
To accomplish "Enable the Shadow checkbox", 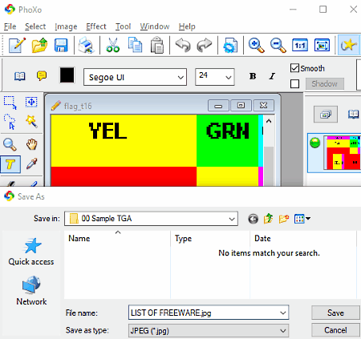I will [x=294, y=84].
